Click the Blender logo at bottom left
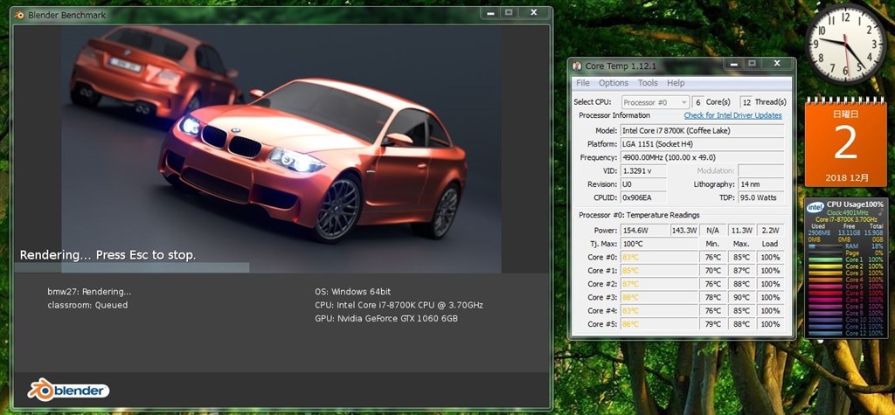Viewport: 895px width, 415px height. (68, 390)
